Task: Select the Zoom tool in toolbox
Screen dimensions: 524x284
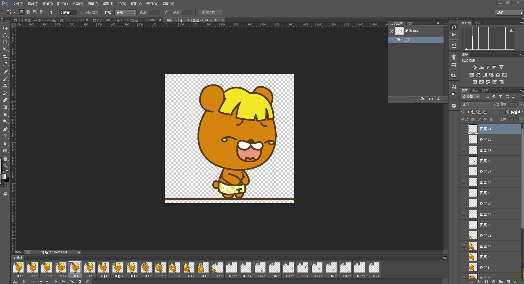Action: [x=5, y=166]
